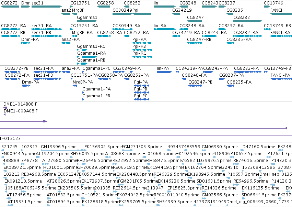Click the 'CG8232' gene label
Screen dimensions: 292x207
(x=242, y=17)
